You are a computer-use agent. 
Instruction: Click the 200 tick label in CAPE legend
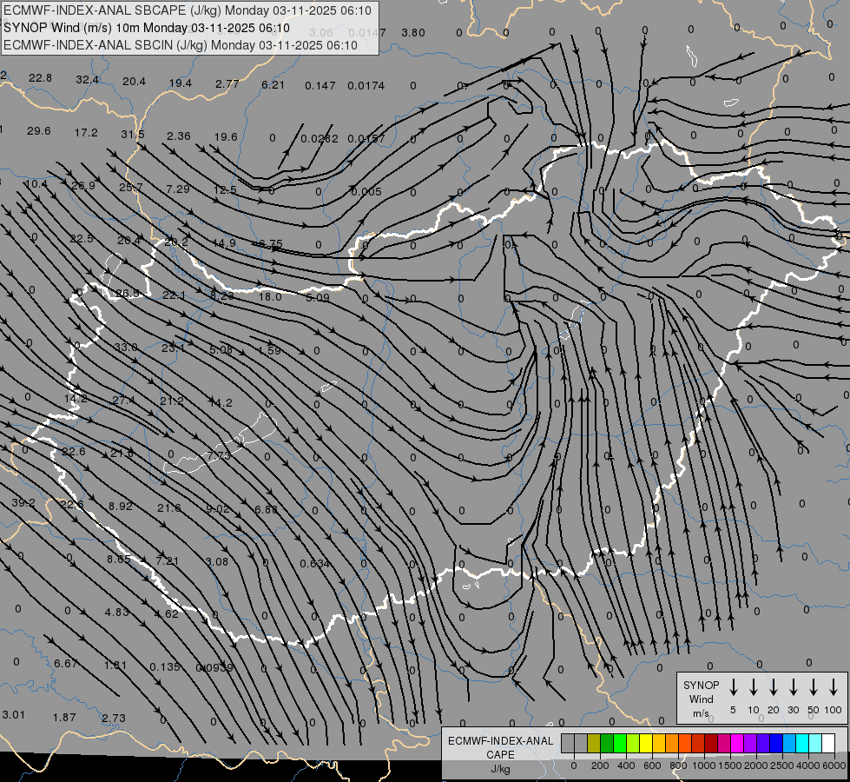[x=600, y=765]
